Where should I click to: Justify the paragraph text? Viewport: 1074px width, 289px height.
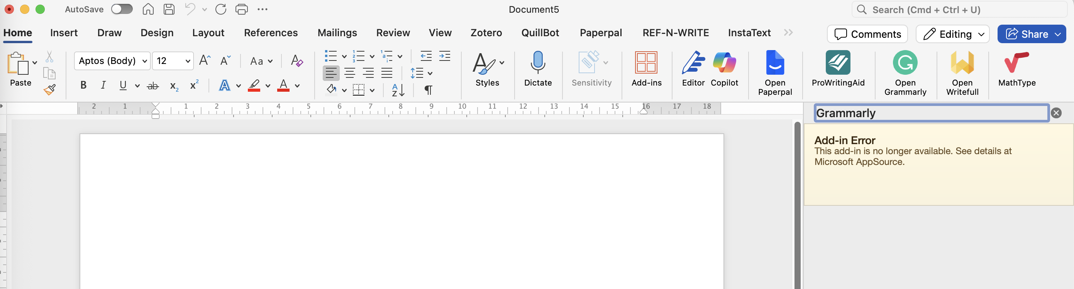point(387,73)
